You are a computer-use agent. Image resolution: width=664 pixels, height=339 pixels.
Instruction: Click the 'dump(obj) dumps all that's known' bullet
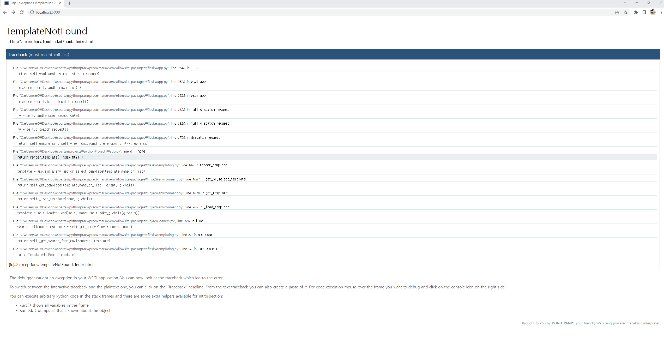[65, 310]
